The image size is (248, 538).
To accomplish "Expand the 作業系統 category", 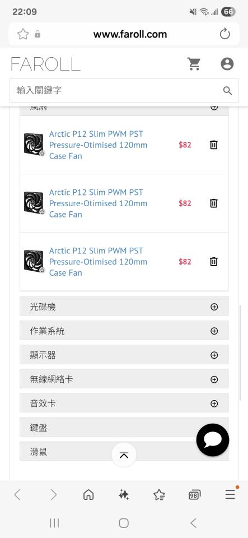I will click(x=124, y=331).
